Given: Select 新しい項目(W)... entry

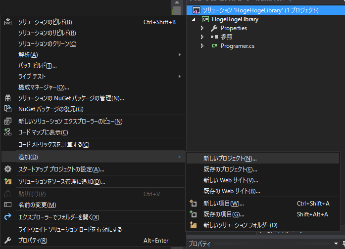Looking at the screenshot, I should pyautogui.click(x=263, y=204).
